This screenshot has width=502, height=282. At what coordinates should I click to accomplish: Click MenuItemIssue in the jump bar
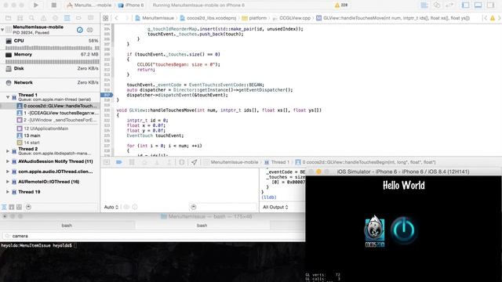155,18
